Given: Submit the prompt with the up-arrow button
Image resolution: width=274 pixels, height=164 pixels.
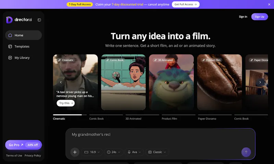Looking at the screenshot, I should [x=246, y=152].
